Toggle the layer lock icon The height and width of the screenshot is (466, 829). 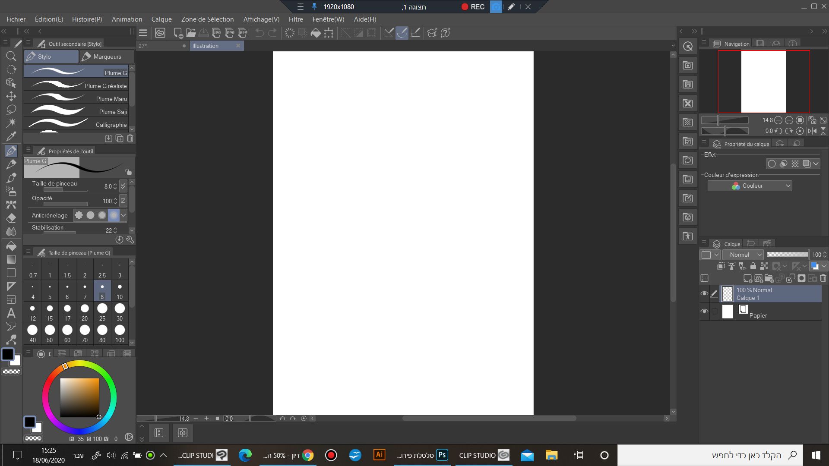point(753,266)
